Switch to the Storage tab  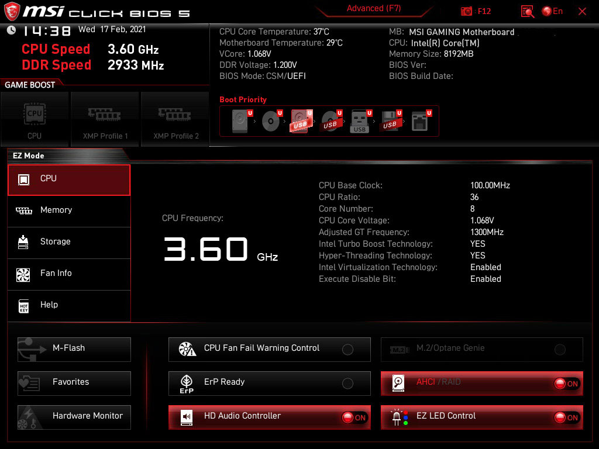(x=69, y=243)
